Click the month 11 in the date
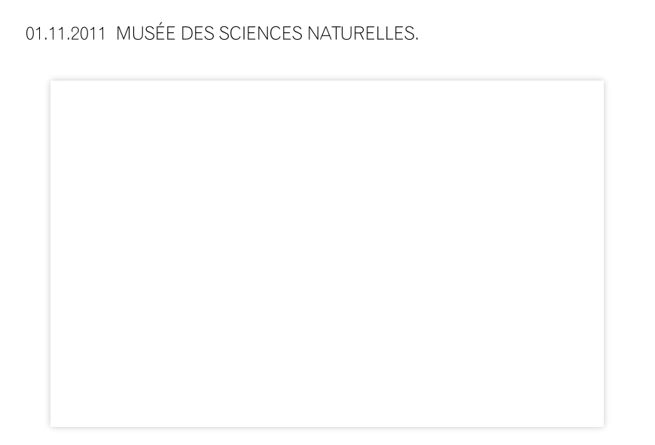This screenshot has height=445, width=655. click(x=54, y=34)
